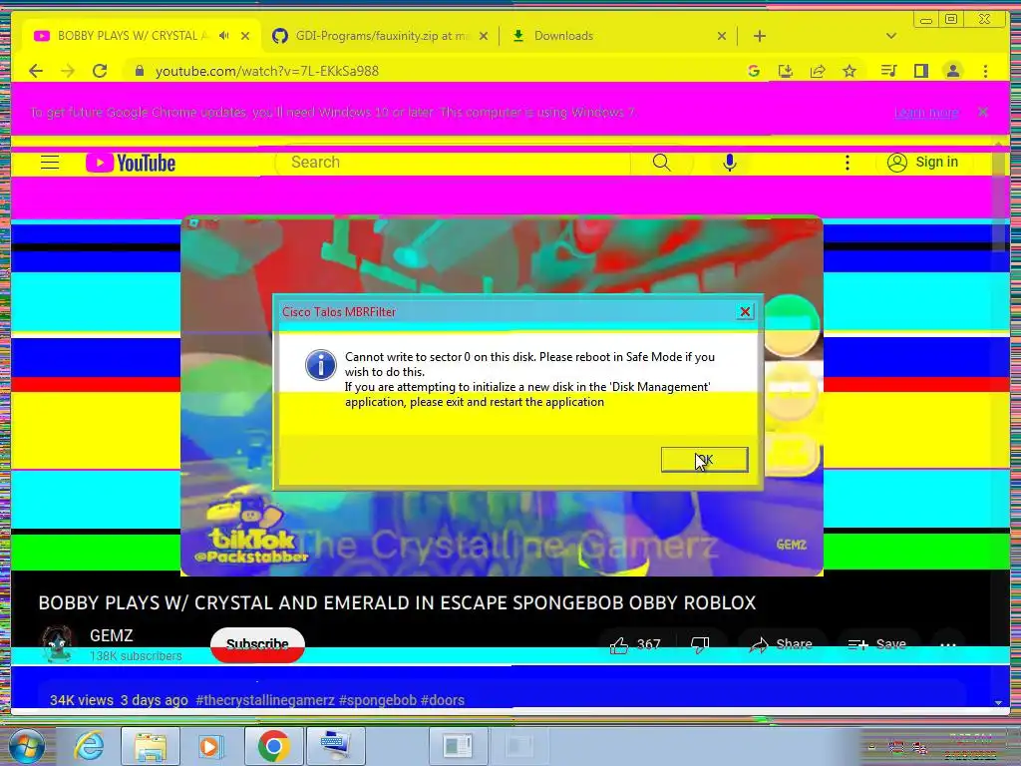1021x766 pixels.
Task: Bookmark this page with the star
Action: coord(850,71)
